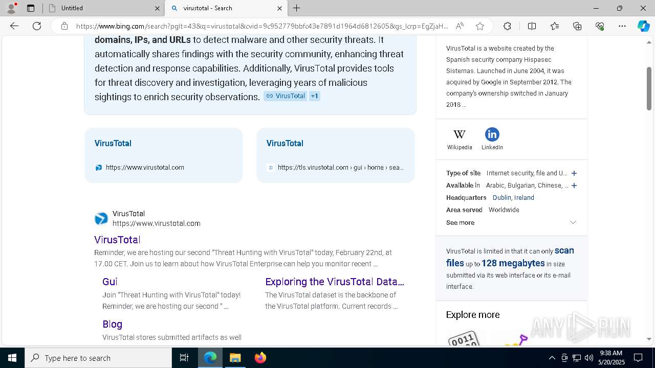Click VirusTotal favicon in search result
Screen dimensions: 655x368
point(101,219)
